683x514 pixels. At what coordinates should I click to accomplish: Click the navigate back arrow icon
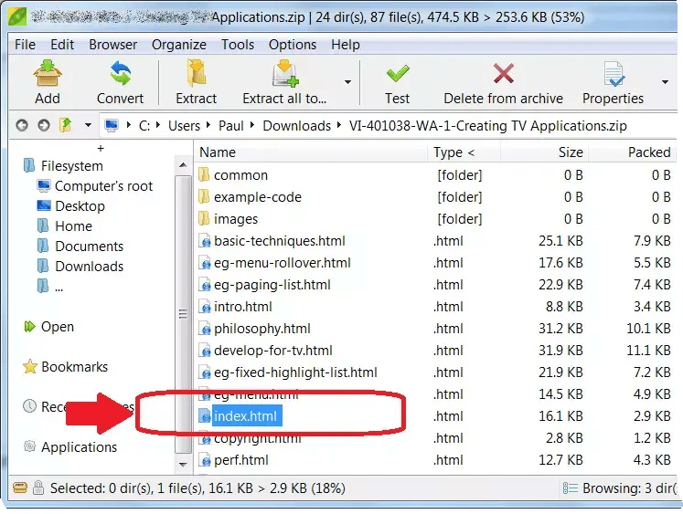[22, 126]
